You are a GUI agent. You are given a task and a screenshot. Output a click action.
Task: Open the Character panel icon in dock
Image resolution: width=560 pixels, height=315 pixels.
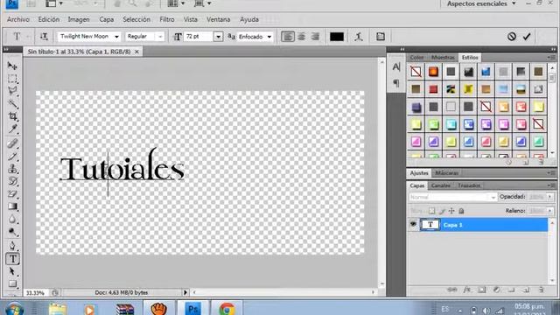tap(396, 66)
